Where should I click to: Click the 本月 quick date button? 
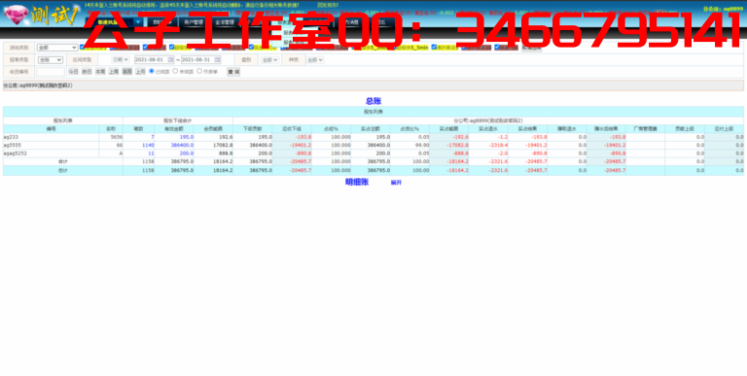click(126, 71)
